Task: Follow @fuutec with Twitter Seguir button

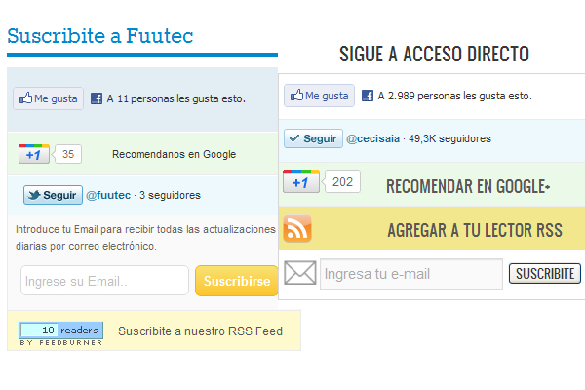Action: (53, 195)
